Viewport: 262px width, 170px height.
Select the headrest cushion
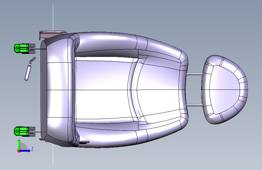[225, 90]
